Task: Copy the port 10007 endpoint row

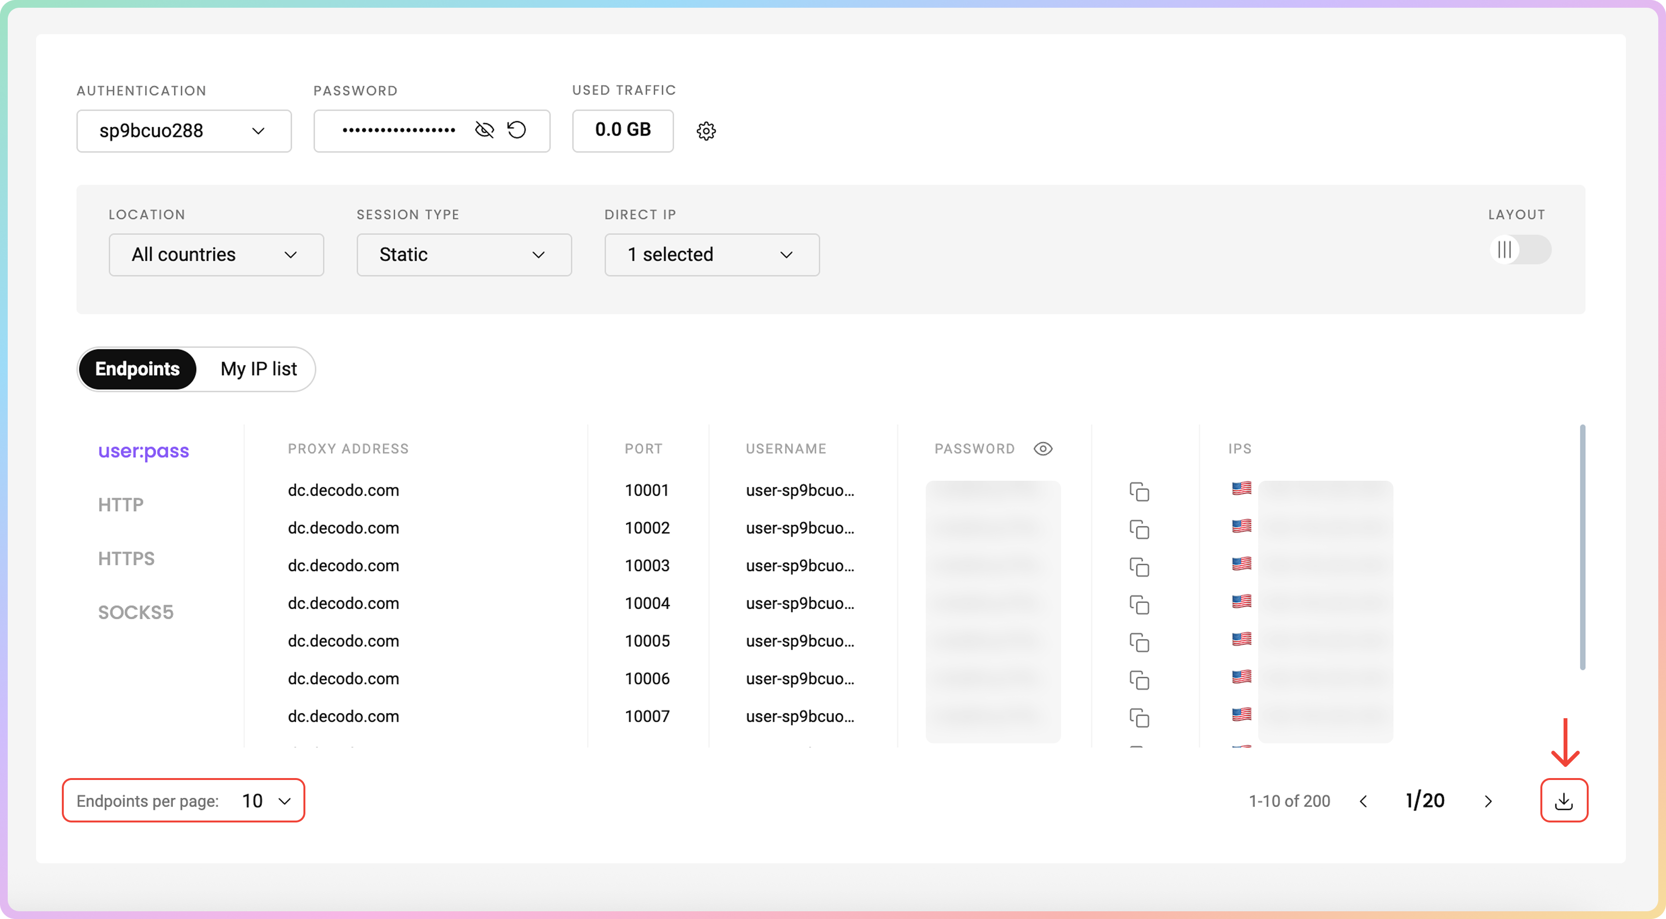Action: pyautogui.click(x=1138, y=717)
